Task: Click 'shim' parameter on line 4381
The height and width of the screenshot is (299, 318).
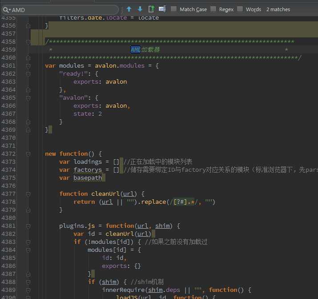Action: coord(162,226)
